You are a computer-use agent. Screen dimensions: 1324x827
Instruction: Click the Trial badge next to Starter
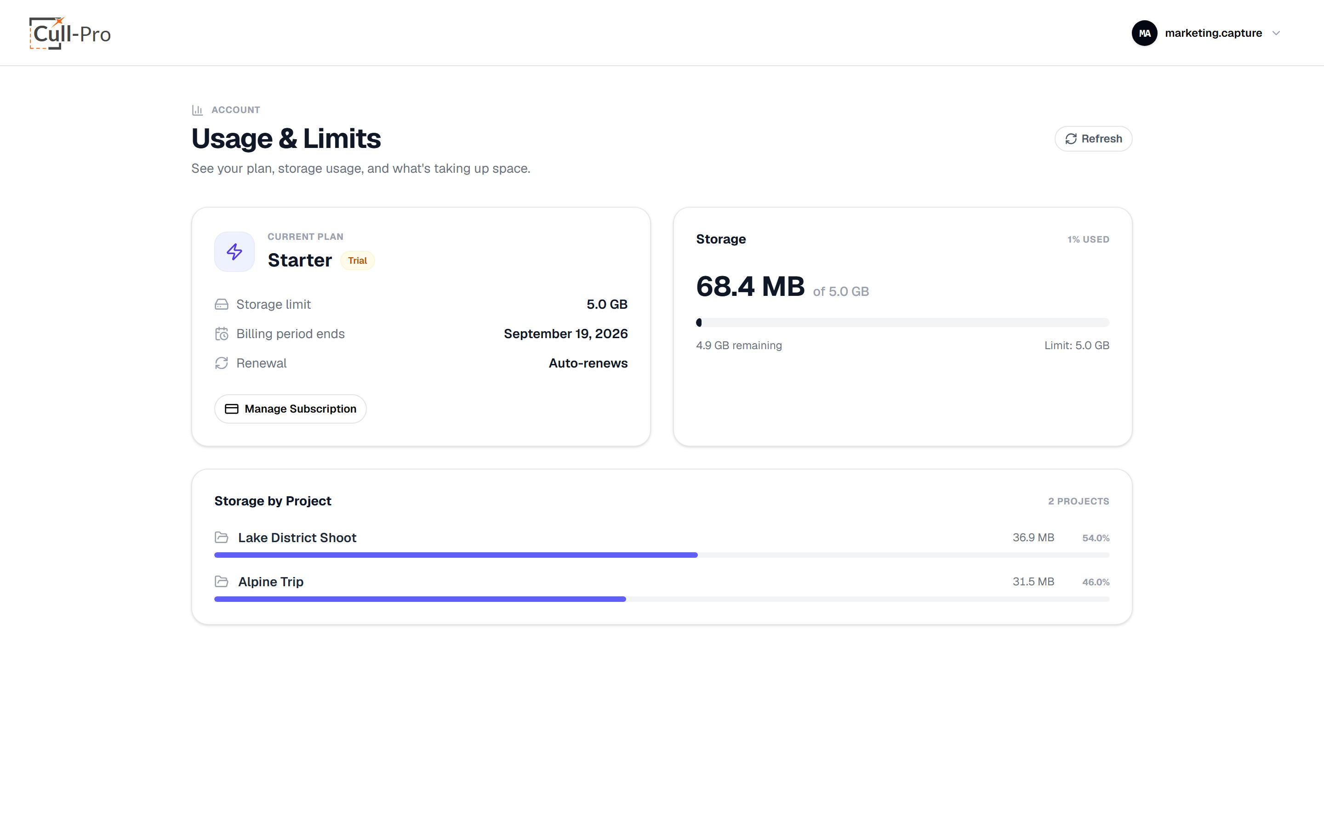coord(357,261)
